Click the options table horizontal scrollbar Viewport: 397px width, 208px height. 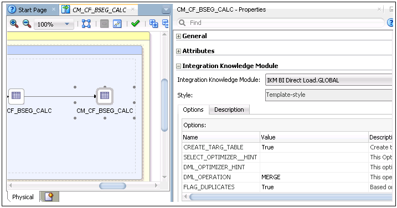tap(291, 196)
